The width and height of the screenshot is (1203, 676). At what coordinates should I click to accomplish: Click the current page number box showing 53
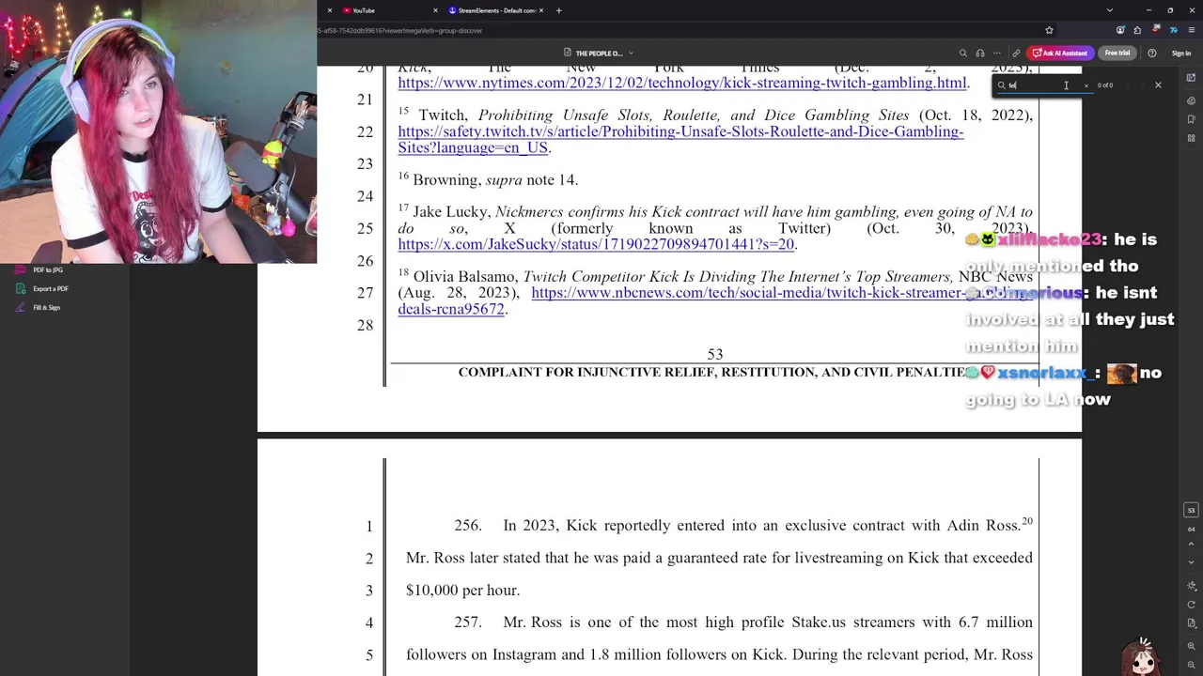point(1192,511)
